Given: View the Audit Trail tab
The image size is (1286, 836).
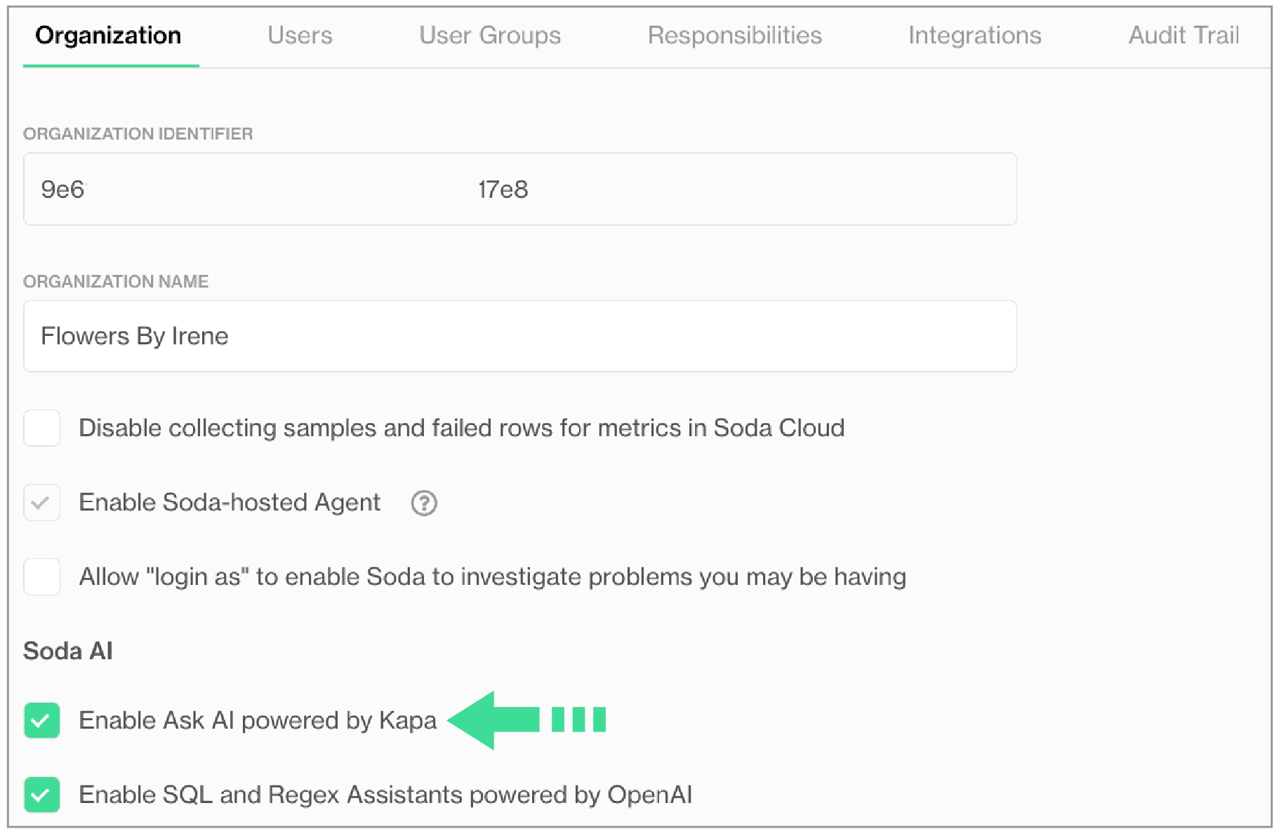Looking at the screenshot, I should tap(1183, 36).
